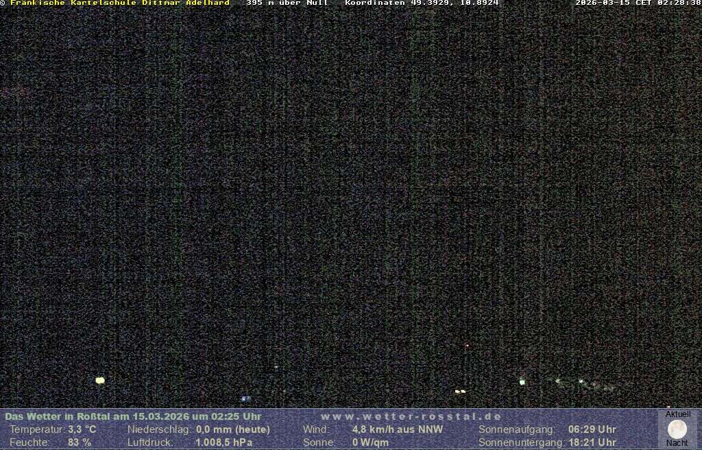Click the copyright symbol in top-left corner
This screenshot has width=702, height=450.
tap(3, 3)
